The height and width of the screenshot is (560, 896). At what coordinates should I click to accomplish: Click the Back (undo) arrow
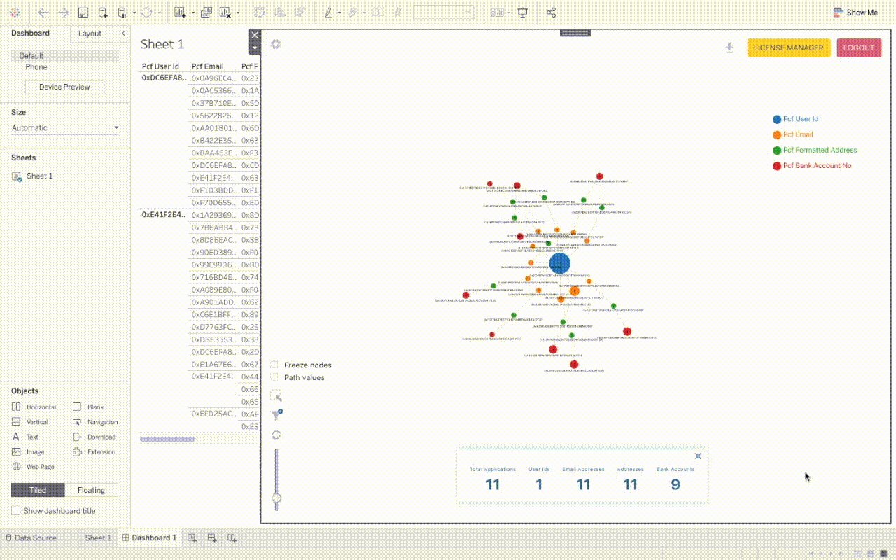[43, 13]
